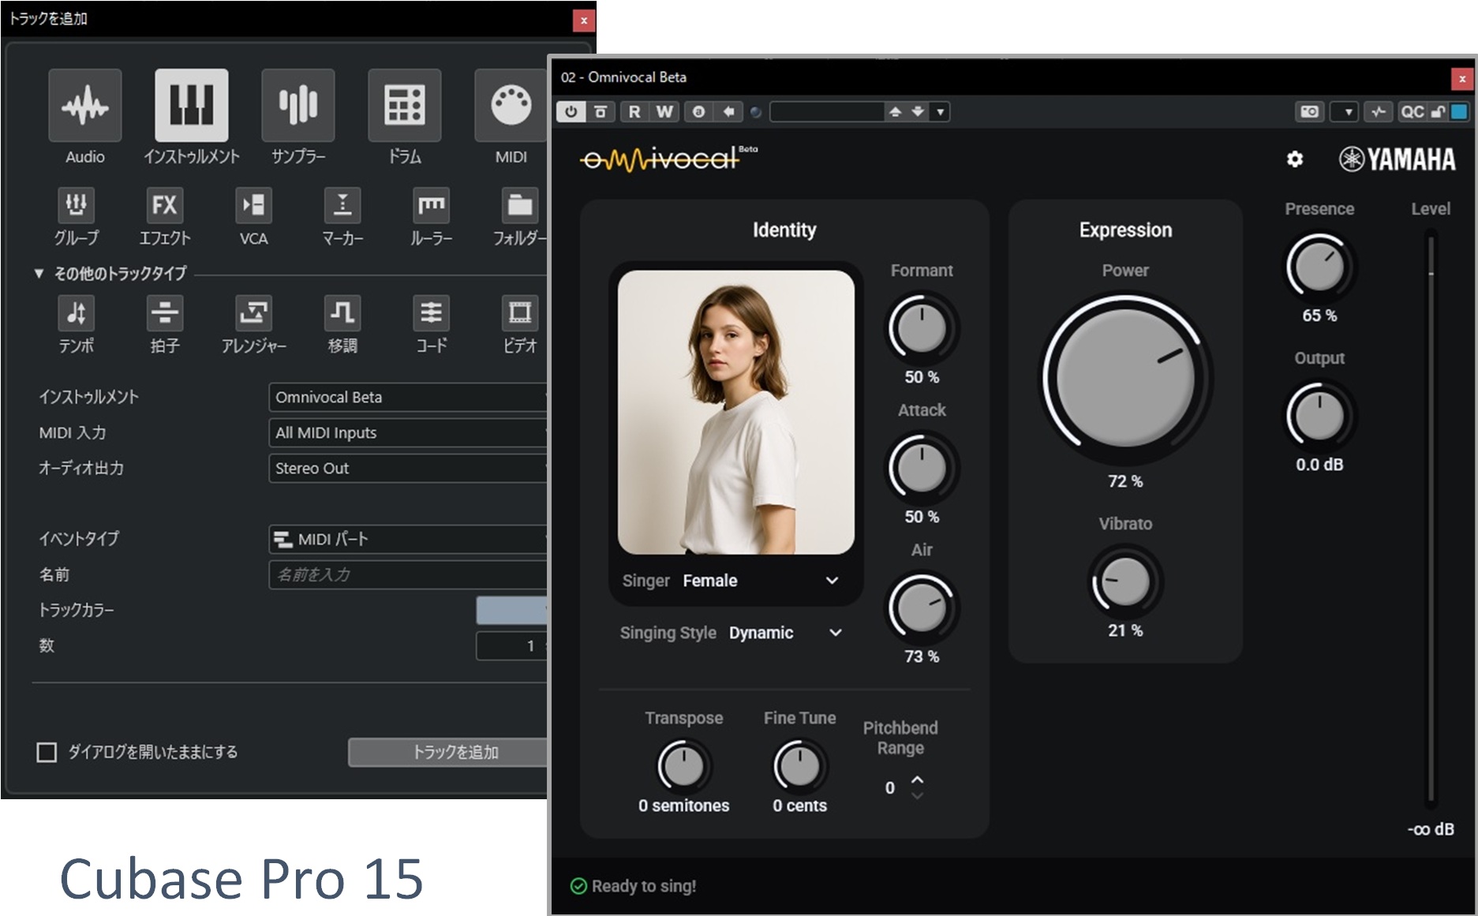Image resolution: width=1478 pixels, height=916 pixels.
Task: Open the instrument Omnivocal Beta combo box
Action: [x=407, y=398]
